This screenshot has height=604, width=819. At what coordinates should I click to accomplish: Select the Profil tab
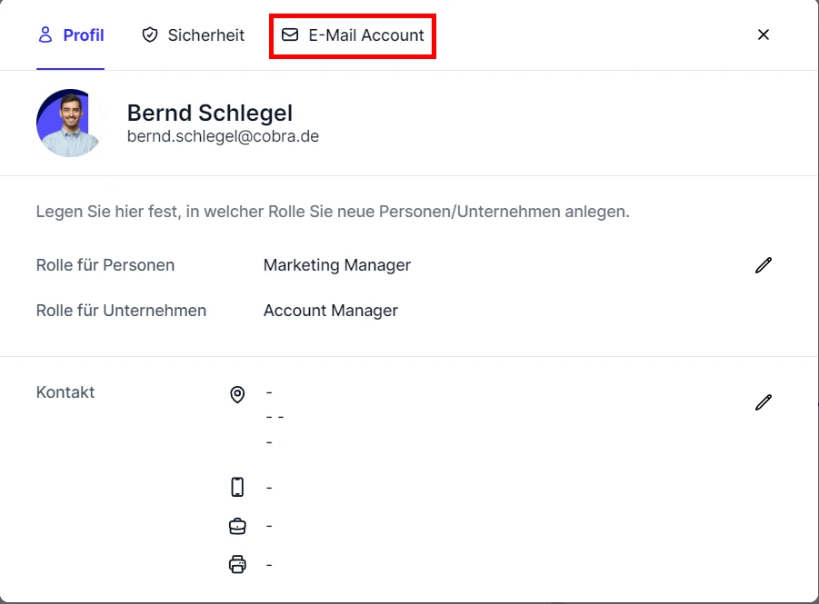click(84, 35)
